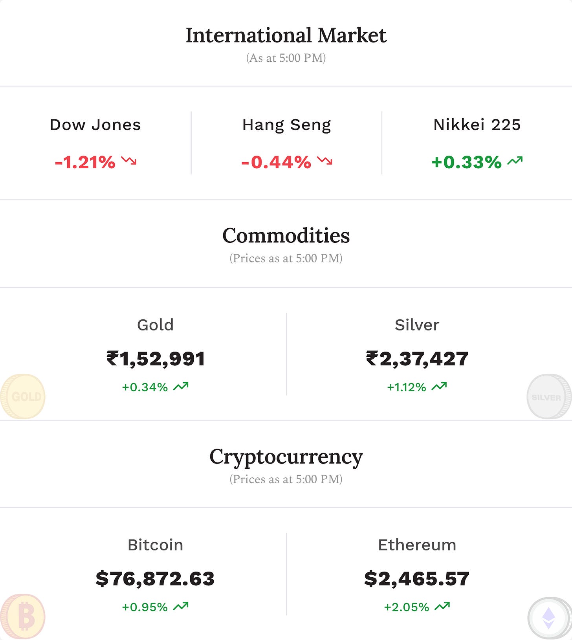Image resolution: width=572 pixels, height=640 pixels.
Task: Click the International Market heading
Action: tap(286, 35)
